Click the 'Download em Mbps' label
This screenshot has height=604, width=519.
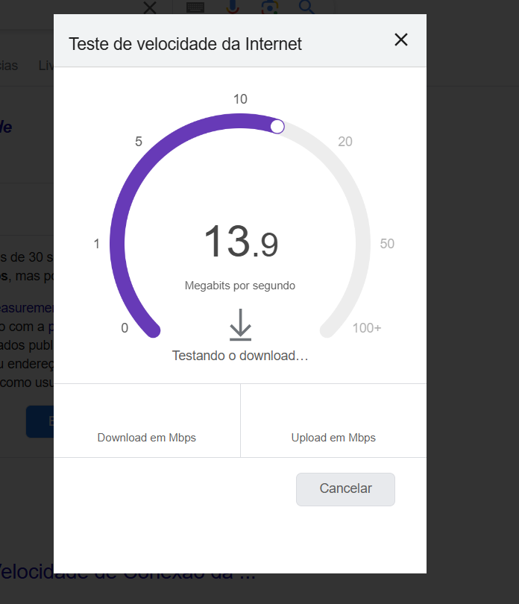tap(147, 438)
